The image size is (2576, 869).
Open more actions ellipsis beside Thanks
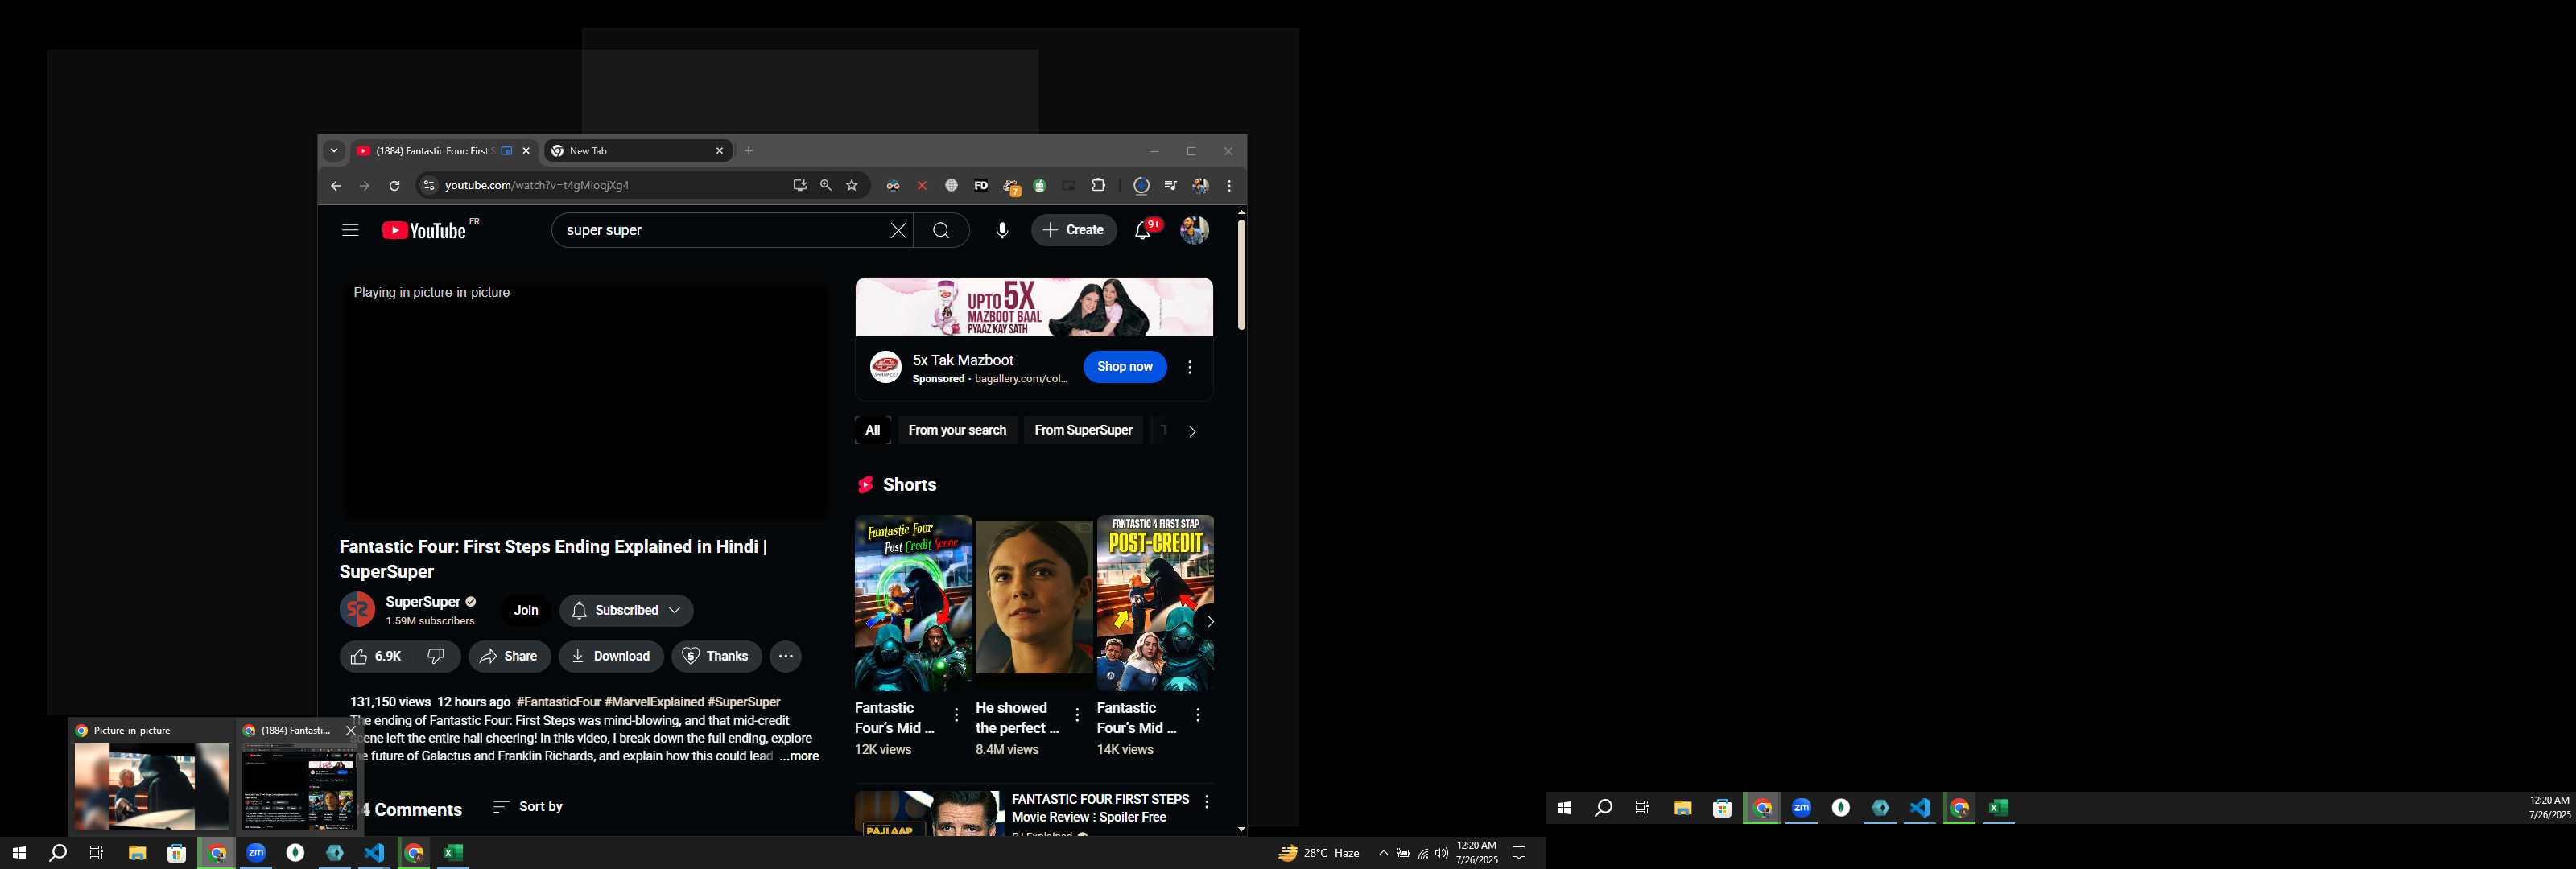pos(785,656)
